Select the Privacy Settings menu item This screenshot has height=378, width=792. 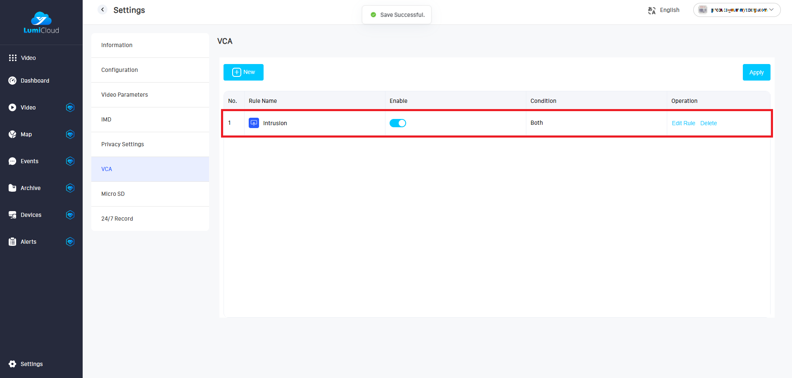coord(122,144)
